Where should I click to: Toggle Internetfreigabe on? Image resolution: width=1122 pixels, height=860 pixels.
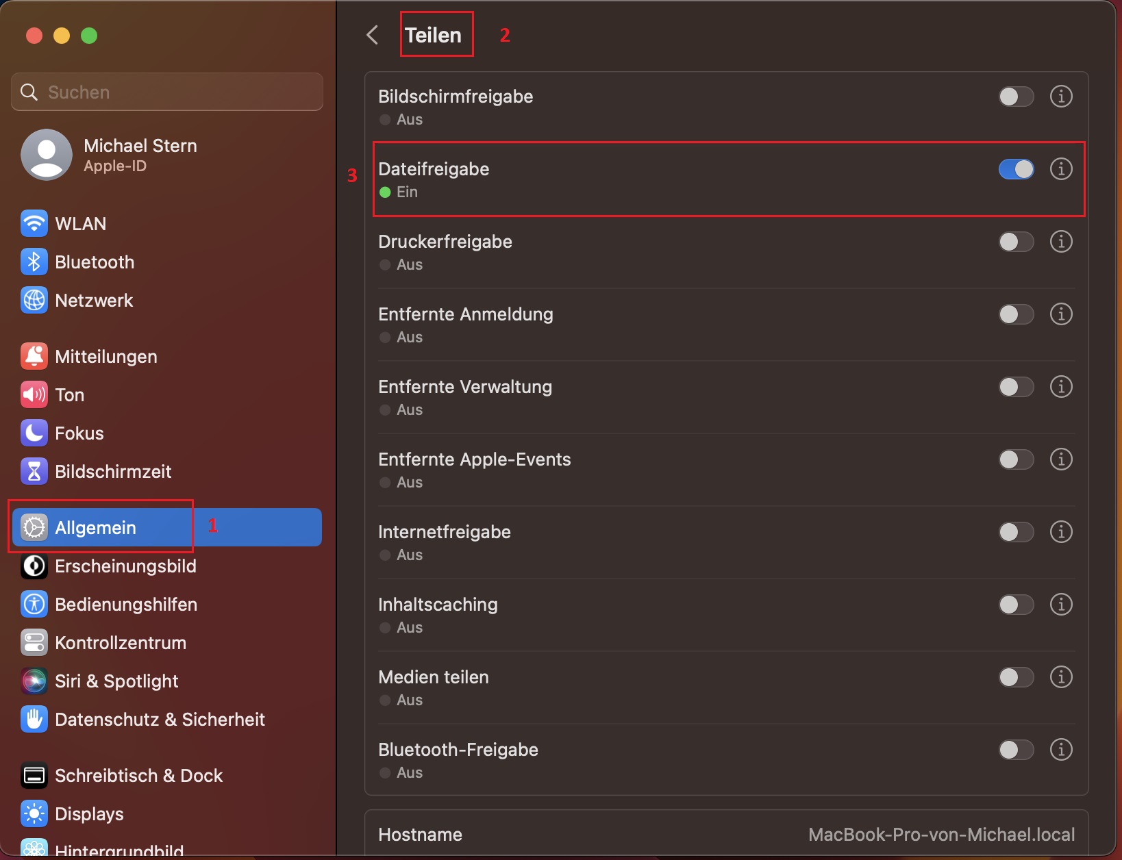tap(1016, 532)
